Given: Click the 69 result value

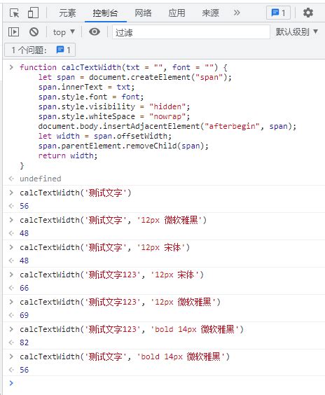Looking at the screenshot, I should tap(25, 315).
